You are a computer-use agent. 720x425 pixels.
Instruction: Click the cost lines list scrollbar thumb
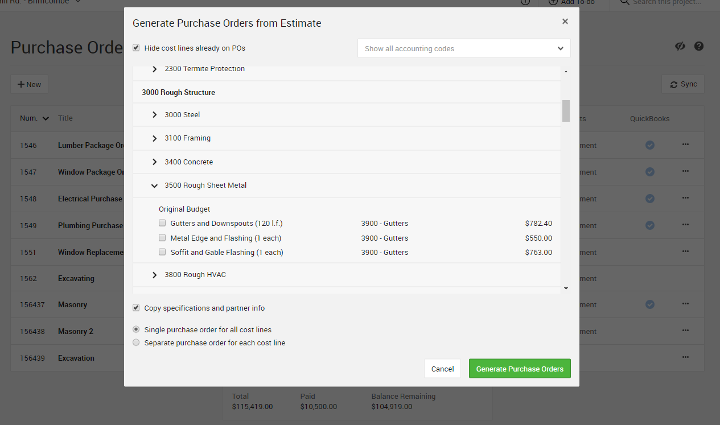pos(566,111)
